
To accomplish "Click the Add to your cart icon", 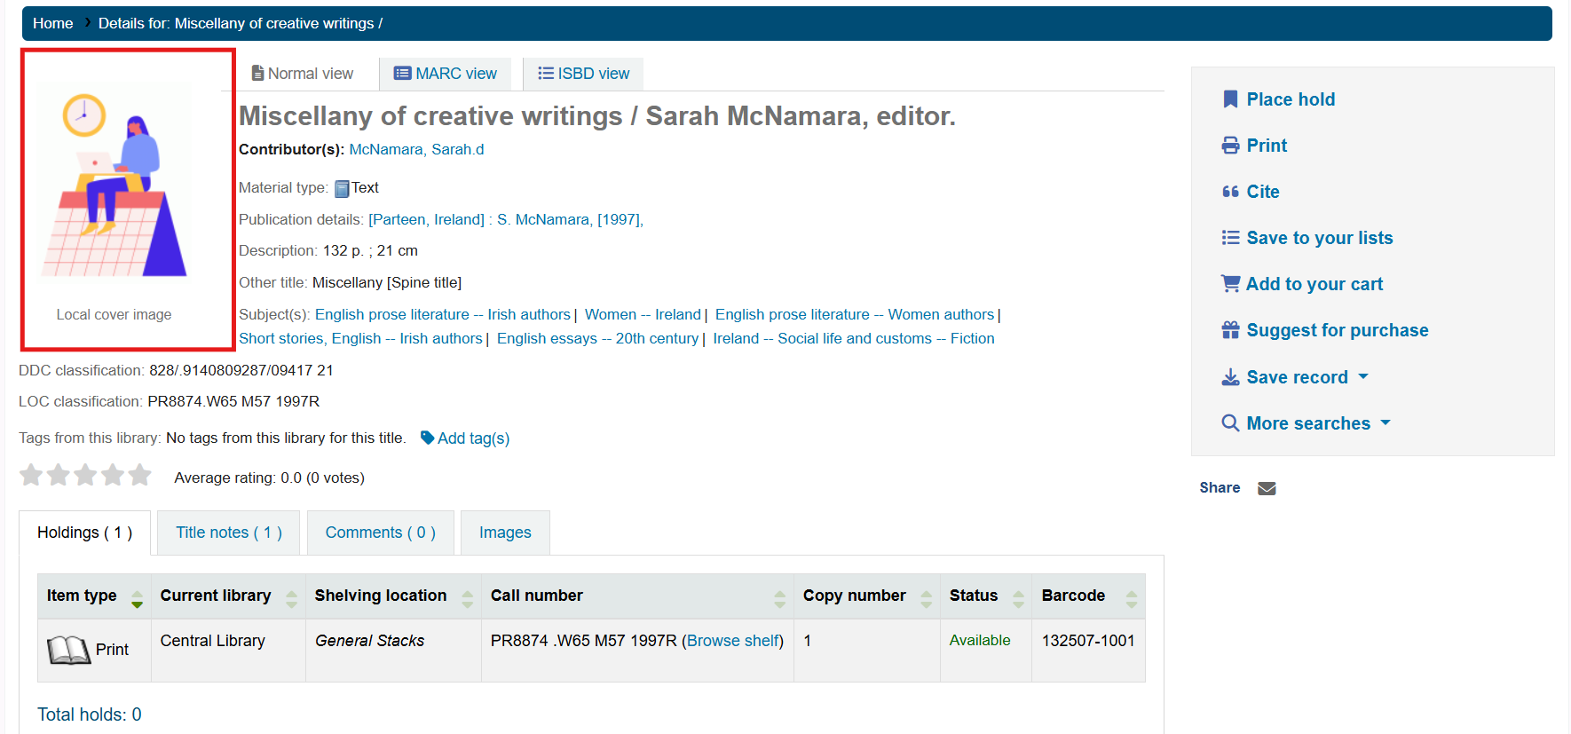I will tap(1230, 284).
